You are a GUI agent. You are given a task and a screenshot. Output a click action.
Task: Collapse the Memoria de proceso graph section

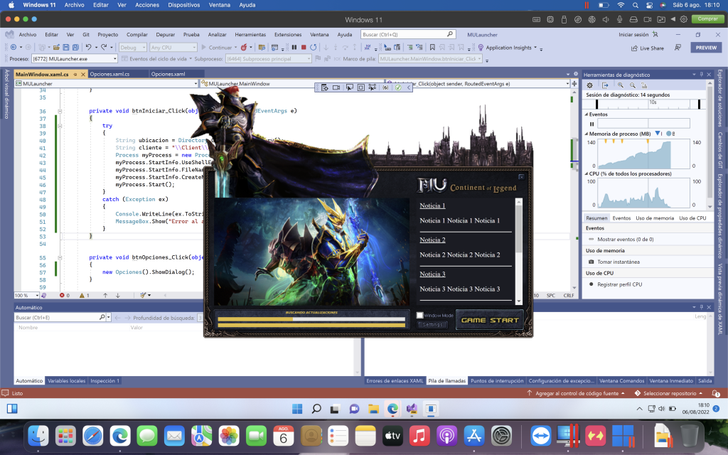click(x=586, y=134)
